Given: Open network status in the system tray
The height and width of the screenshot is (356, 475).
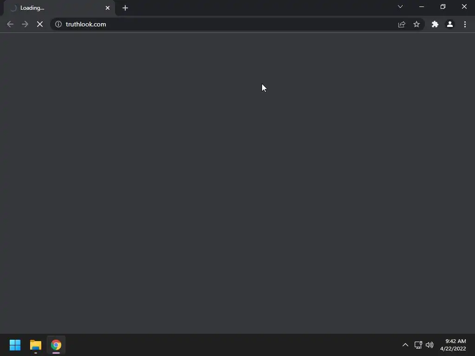Looking at the screenshot, I should (418, 345).
